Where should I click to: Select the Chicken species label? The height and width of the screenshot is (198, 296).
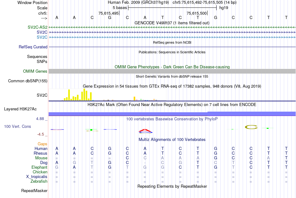40,172
